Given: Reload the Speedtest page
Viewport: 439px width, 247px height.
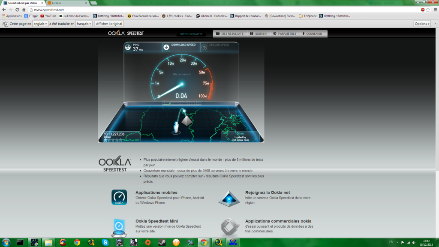Looking at the screenshot, I should coord(17,10).
